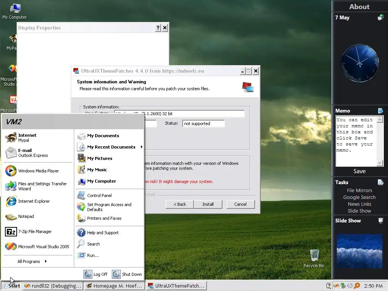Image resolution: width=388 pixels, height=291 pixels.
Task: Click the Status field 'not supported'
Action: coord(203,124)
